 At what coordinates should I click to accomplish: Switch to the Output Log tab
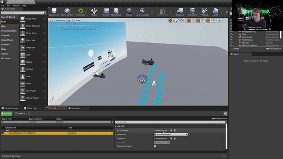click(x=30, y=108)
